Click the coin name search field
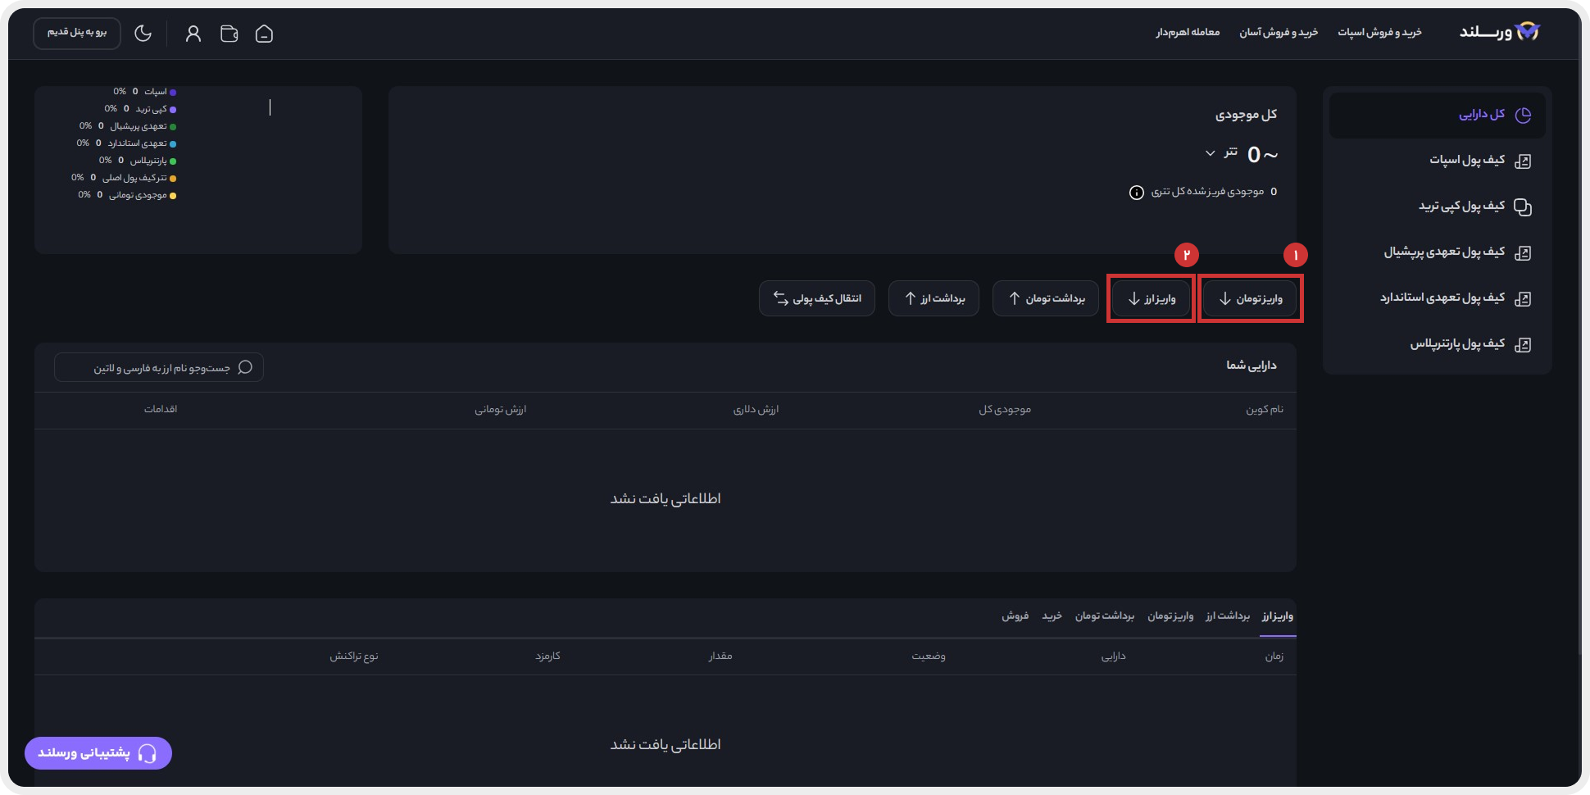The image size is (1590, 795). pyautogui.click(x=160, y=368)
